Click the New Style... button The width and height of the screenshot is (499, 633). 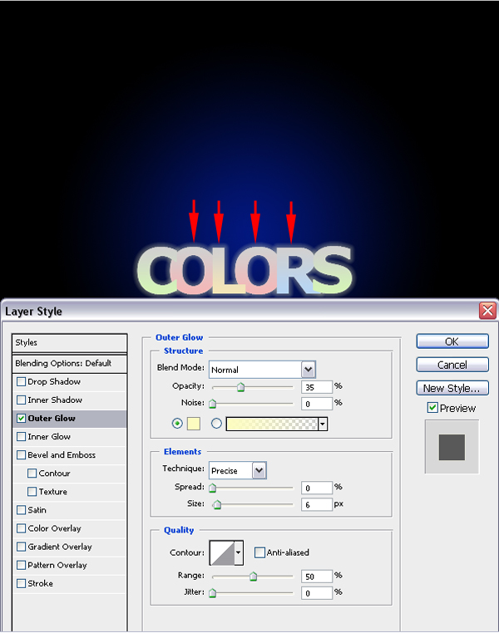click(452, 389)
